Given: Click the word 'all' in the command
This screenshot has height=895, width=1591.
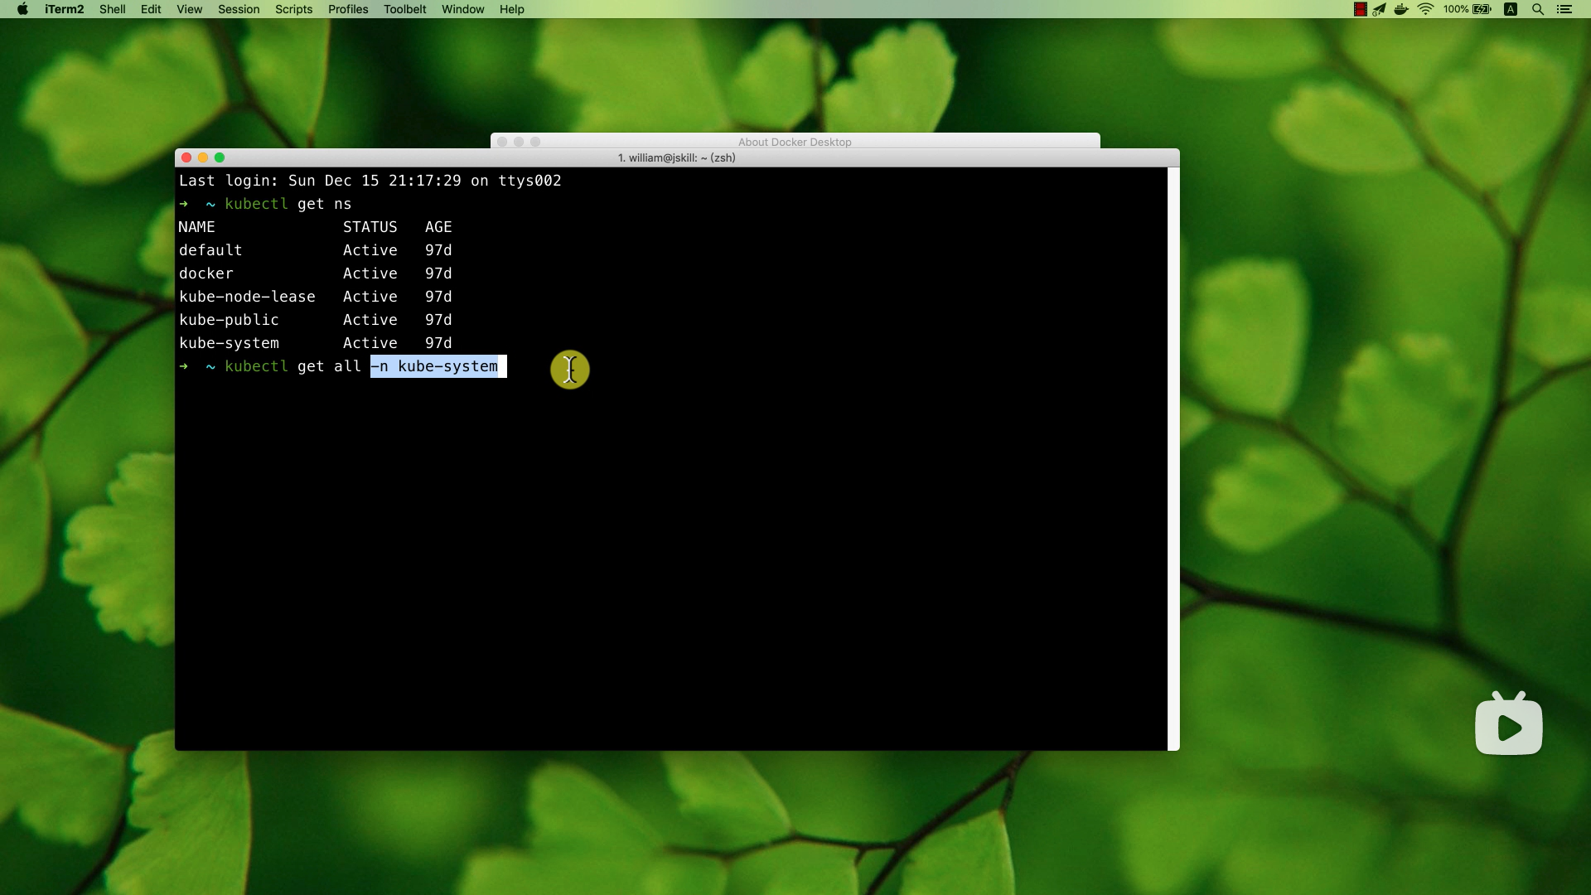Looking at the screenshot, I should (x=347, y=366).
